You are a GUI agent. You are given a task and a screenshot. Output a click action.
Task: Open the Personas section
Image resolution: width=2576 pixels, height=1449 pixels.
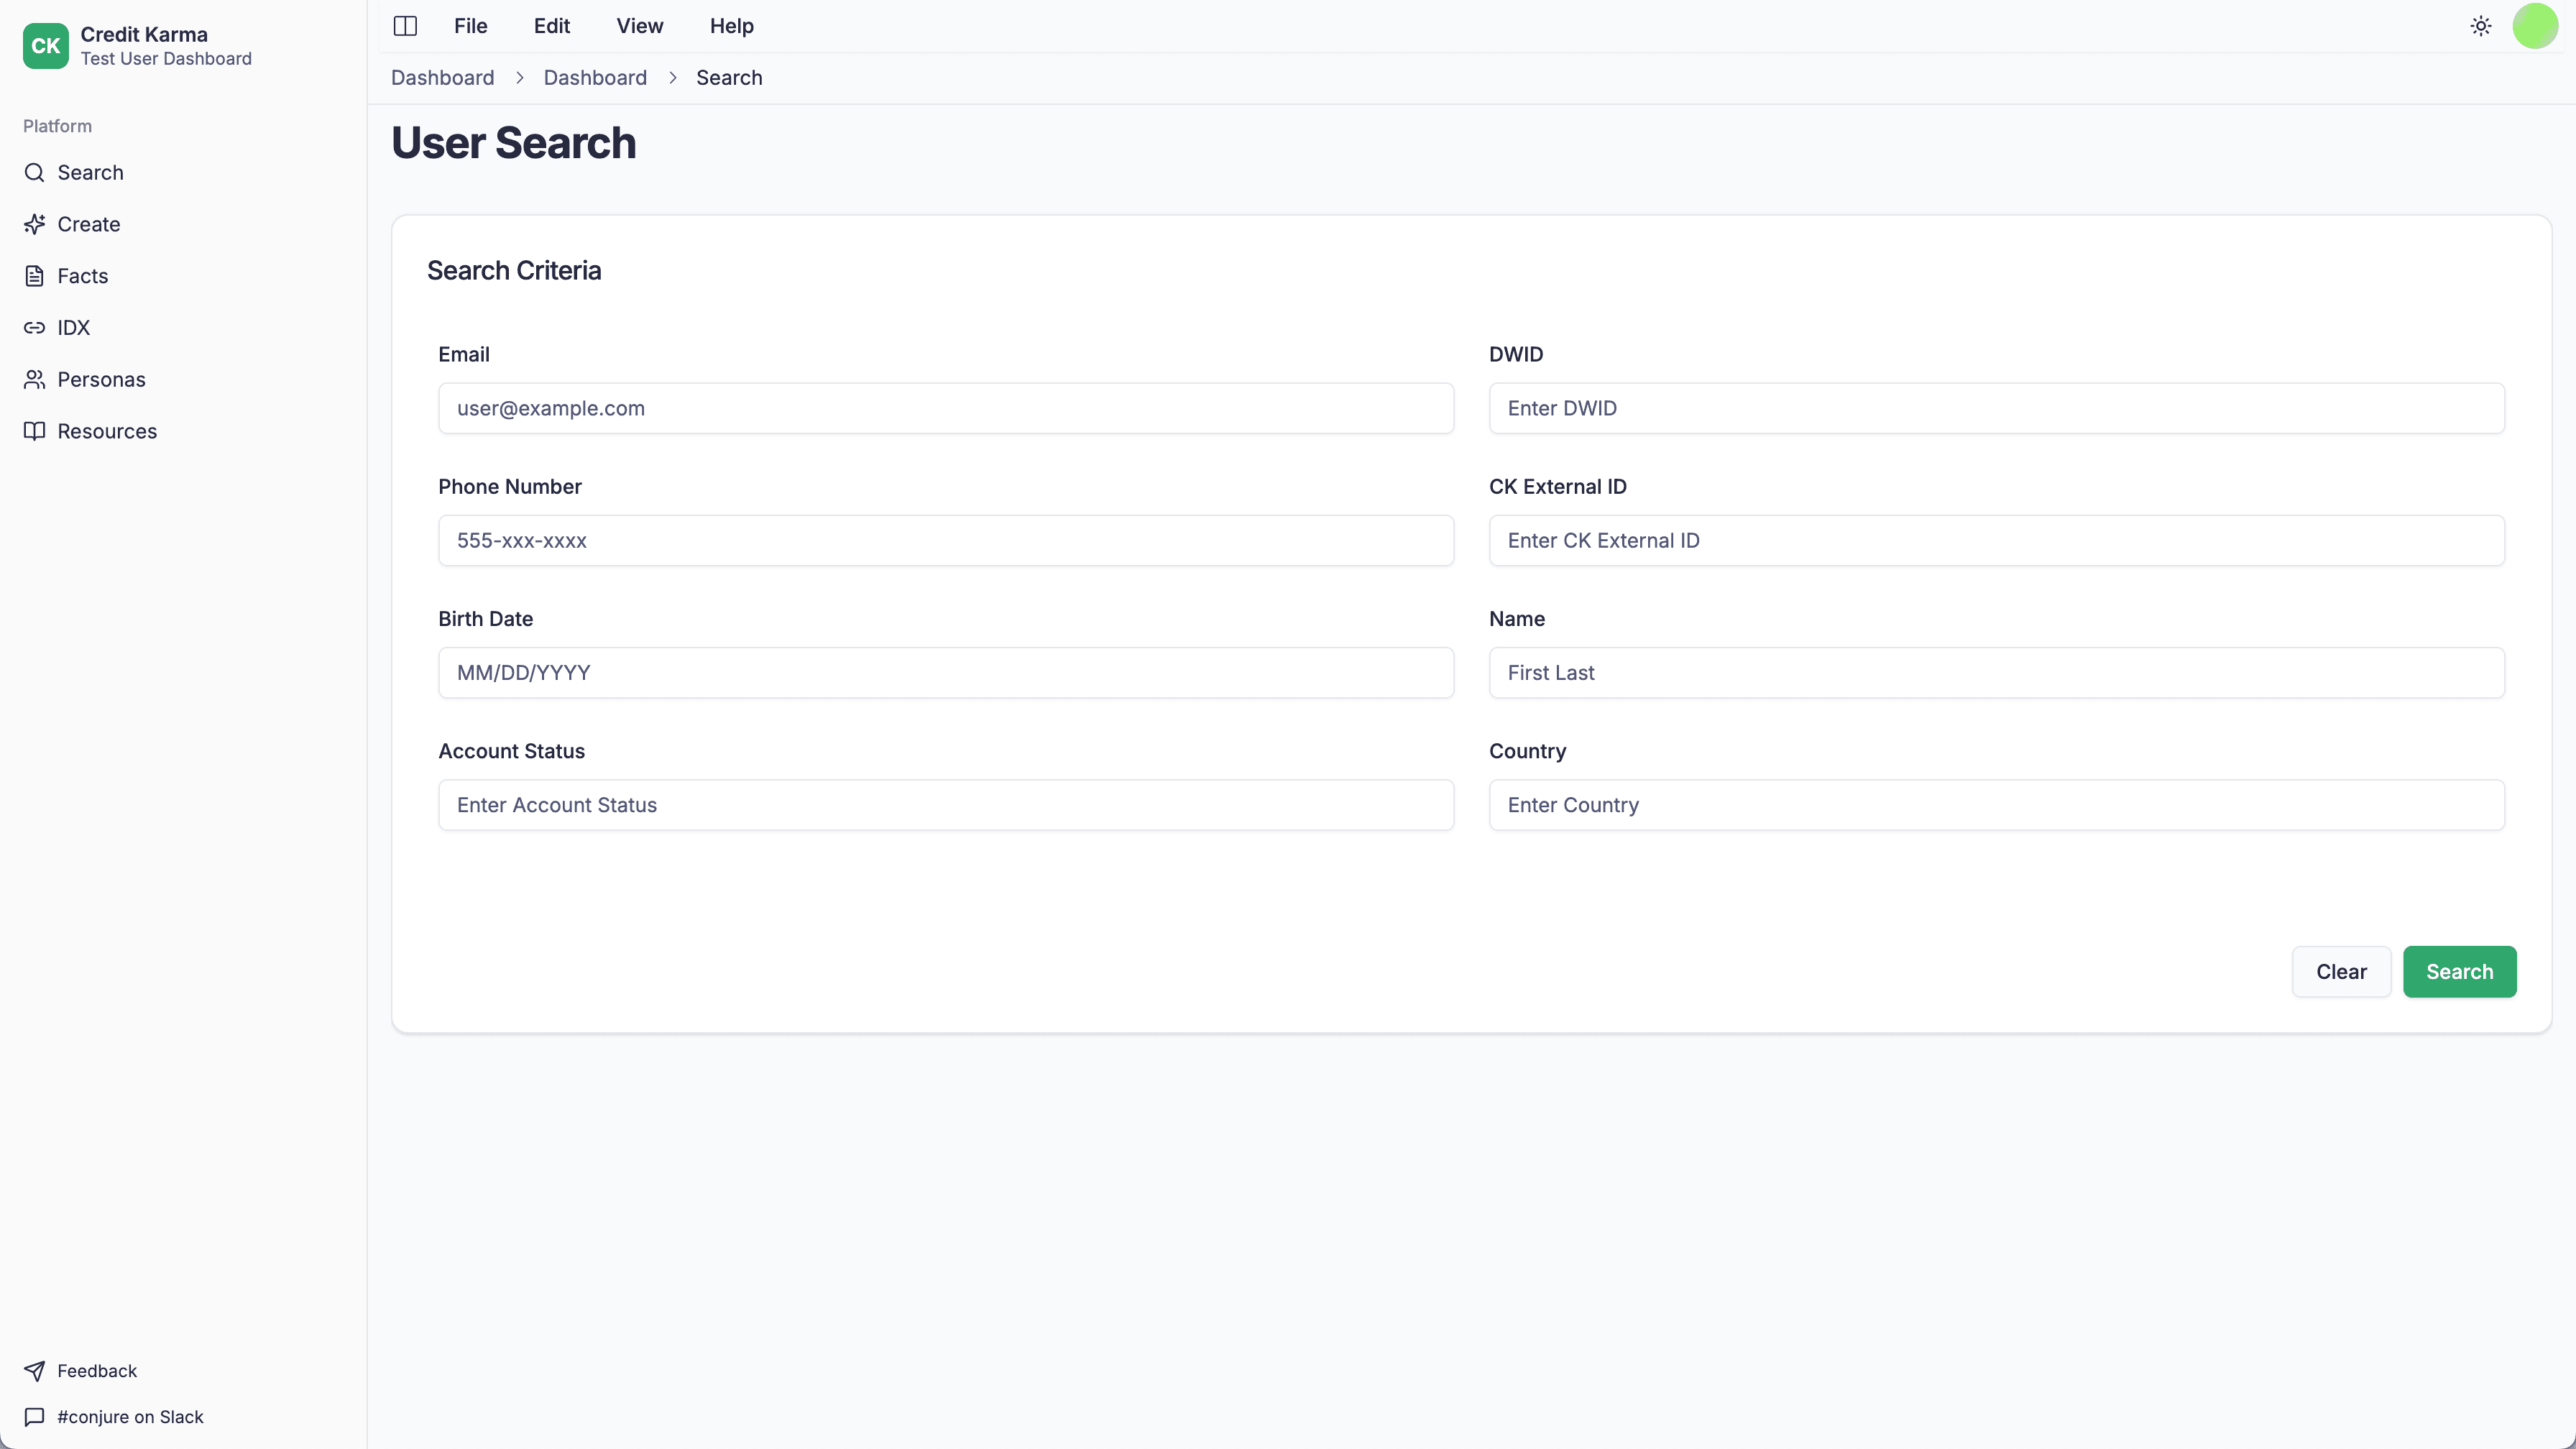point(101,379)
